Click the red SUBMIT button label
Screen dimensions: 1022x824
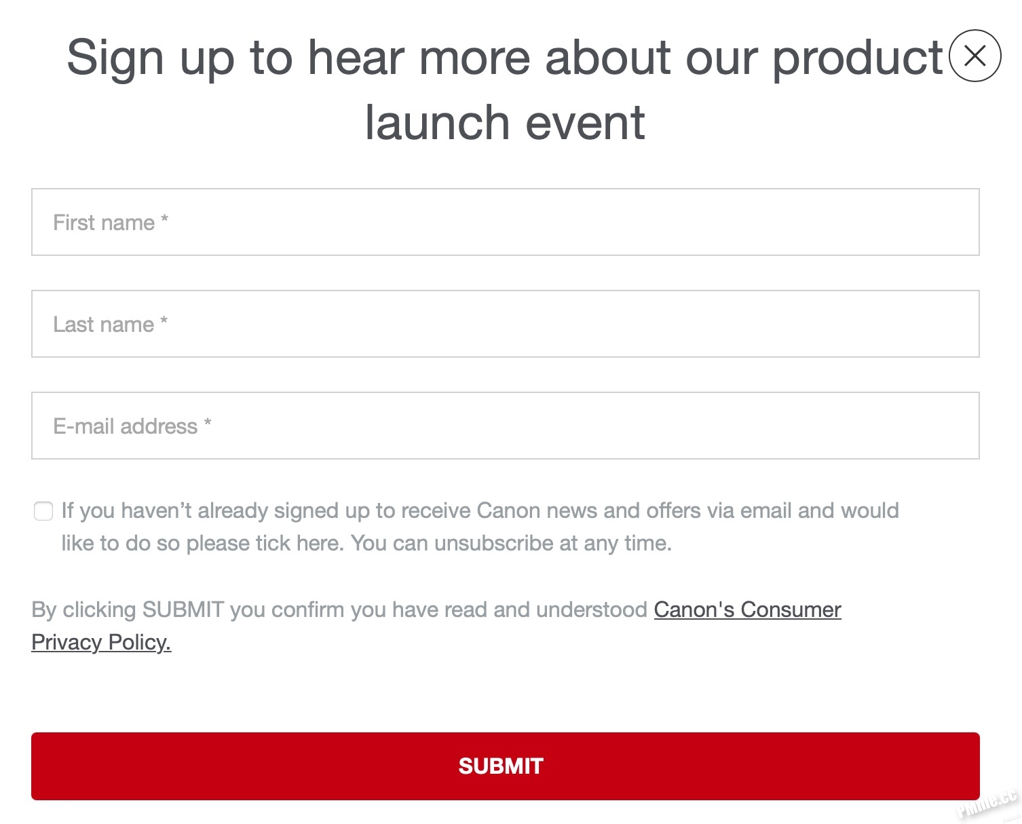pyautogui.click(x=501, y=766)
